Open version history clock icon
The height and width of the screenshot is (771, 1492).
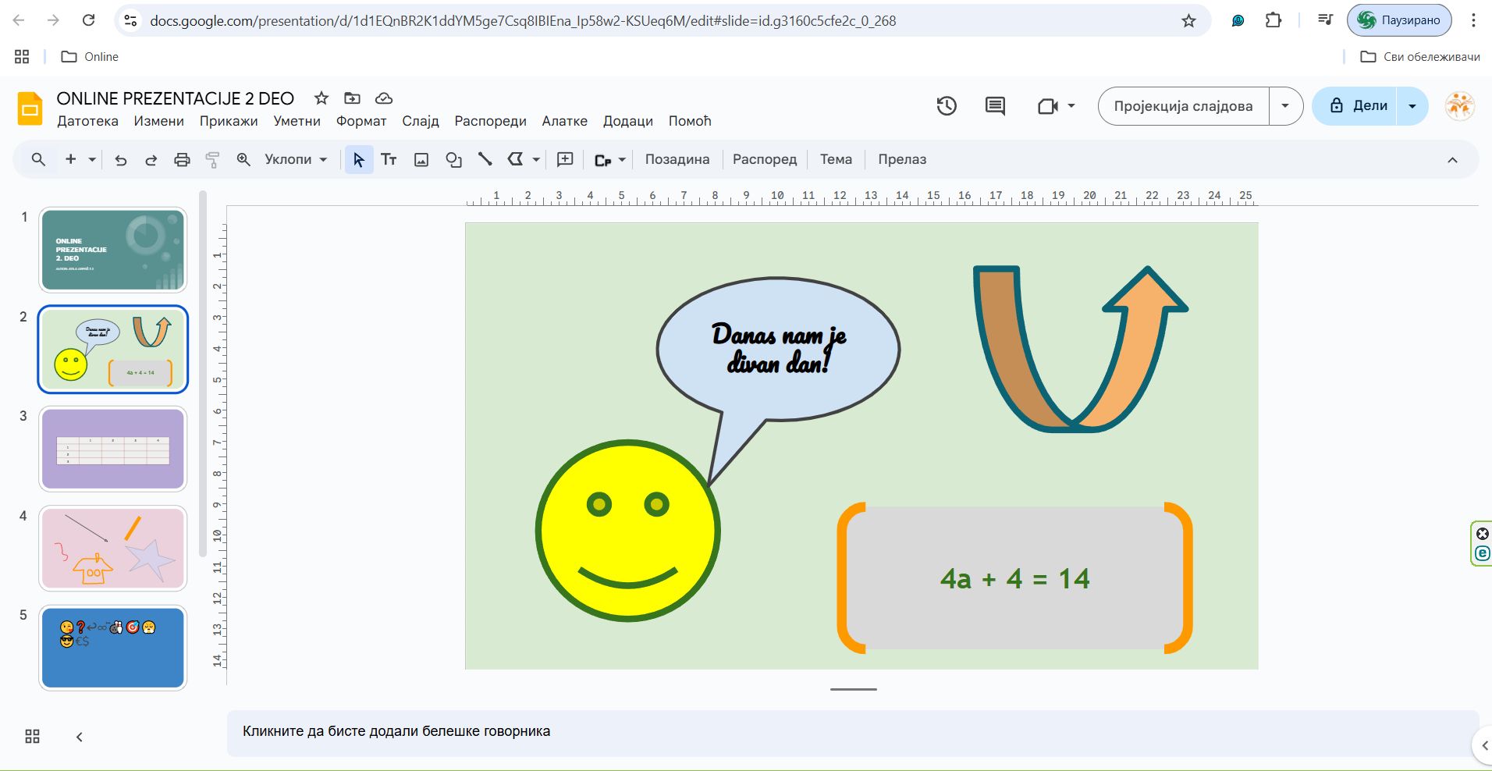pos(947,106)
